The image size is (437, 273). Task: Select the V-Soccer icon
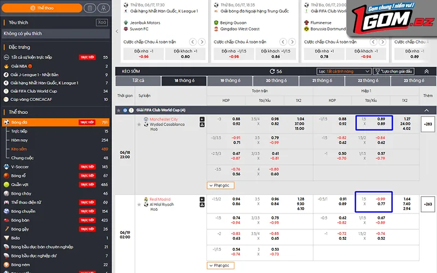(7, 167)
